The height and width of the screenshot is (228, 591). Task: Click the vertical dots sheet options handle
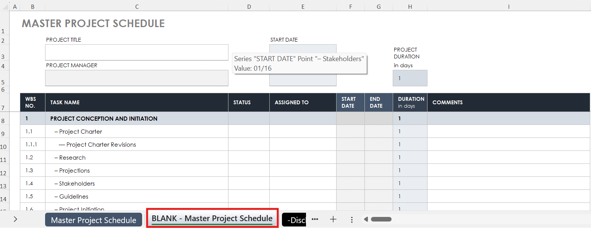click(352, 220)
